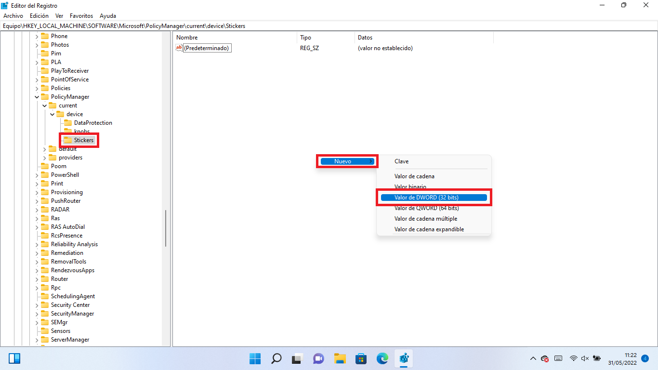Select the SecurityManager key
The height and width of the screenshot is (370, 658).
tap(72, 314)
